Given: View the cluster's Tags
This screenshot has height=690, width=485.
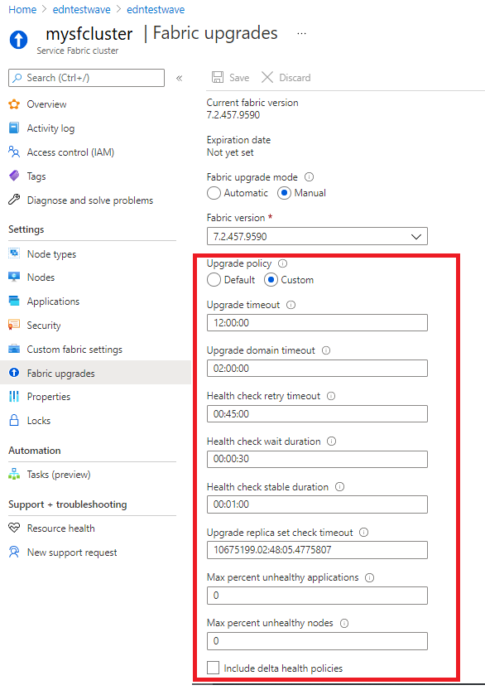Looking at the screenshot, I should pos(37,176).
